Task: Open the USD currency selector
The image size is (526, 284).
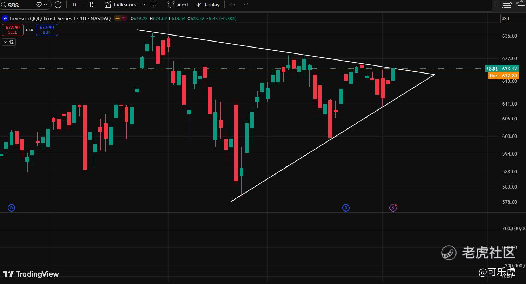Action: point(513,18)
